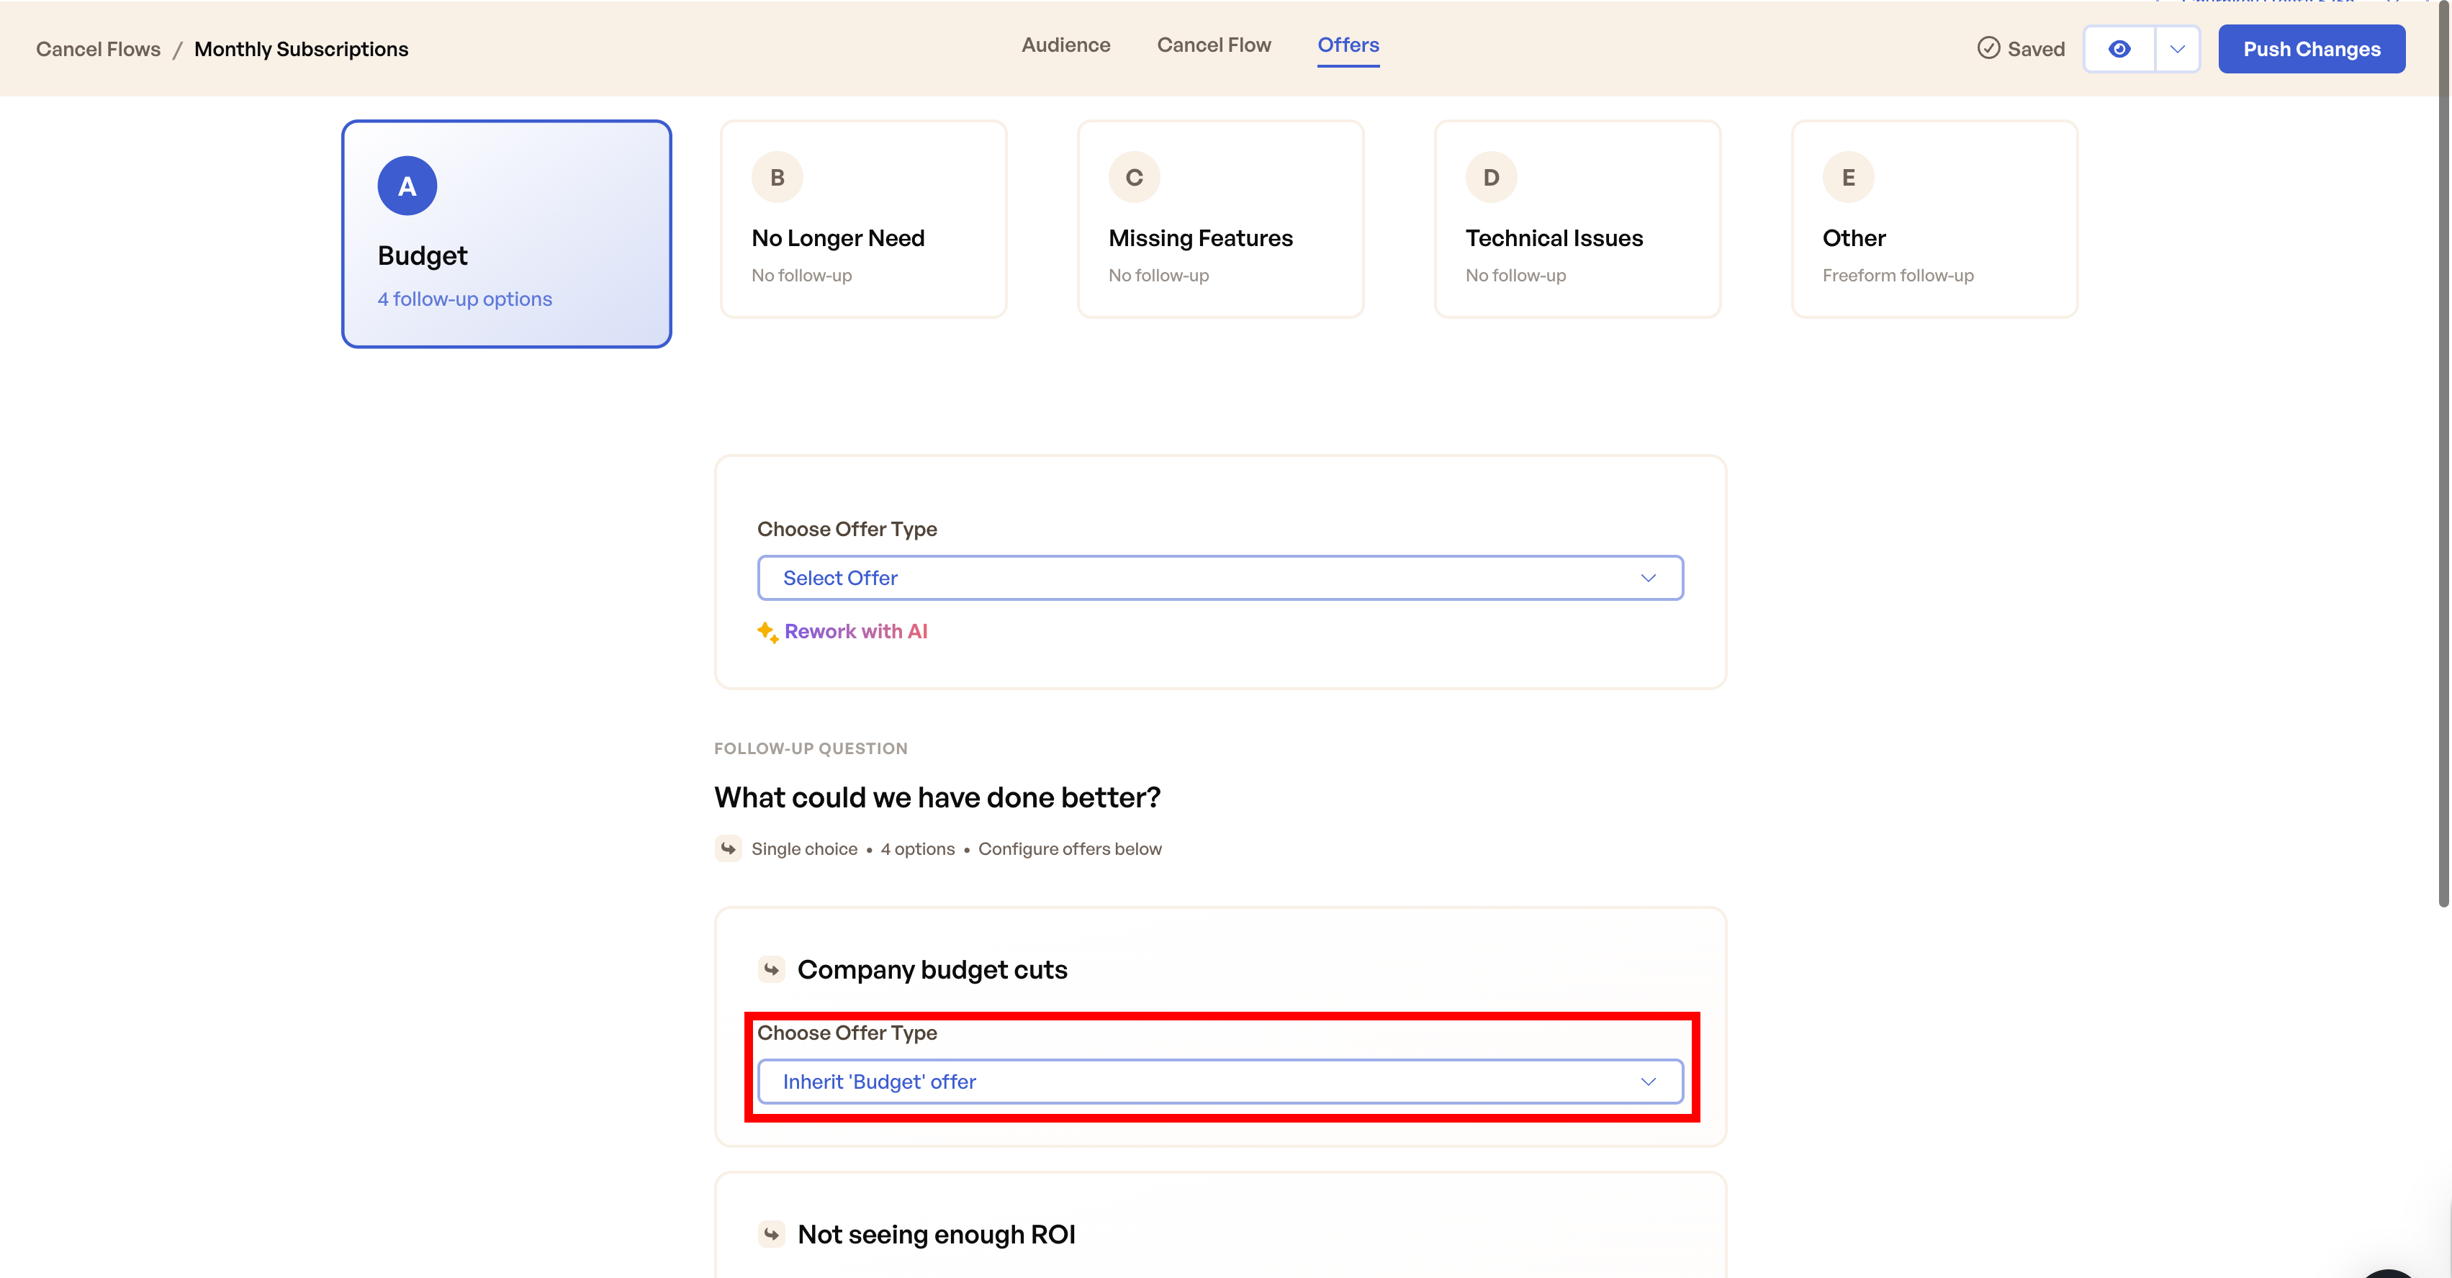The height and width of the screenshot is (1278, 2452).
Task: Click the sparkle icon beside Rework with AI
Action: pos(767,631)
